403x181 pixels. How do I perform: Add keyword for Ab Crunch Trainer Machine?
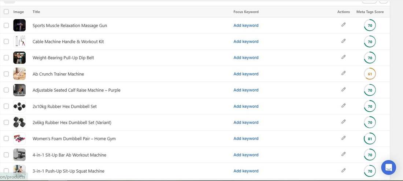pyautogui.click(x=246, y=74)
